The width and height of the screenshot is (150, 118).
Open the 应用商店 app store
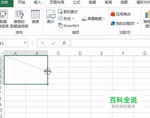[x=121, y=14]
